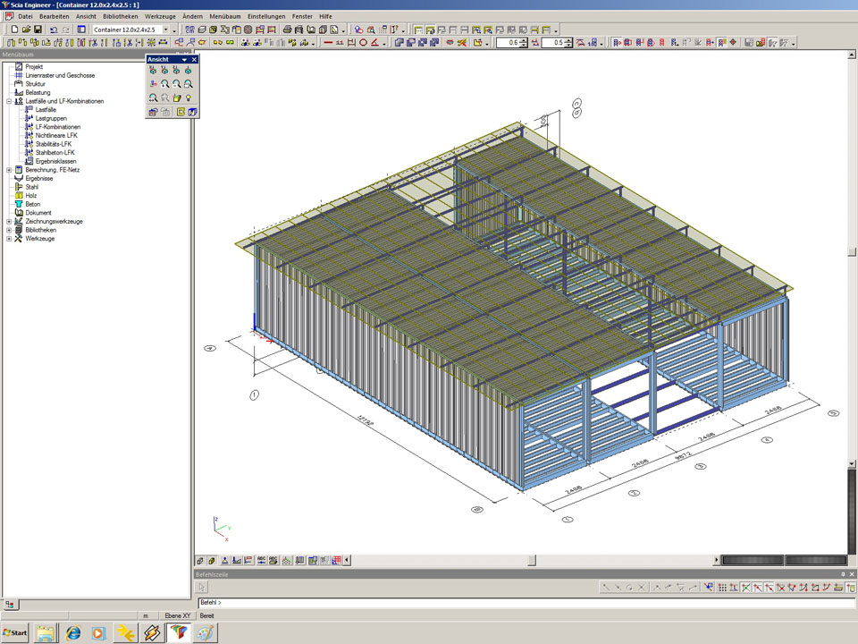The image size is (858, 644).
Task: Click the Save project icon
Action: [x=38, y=30]
